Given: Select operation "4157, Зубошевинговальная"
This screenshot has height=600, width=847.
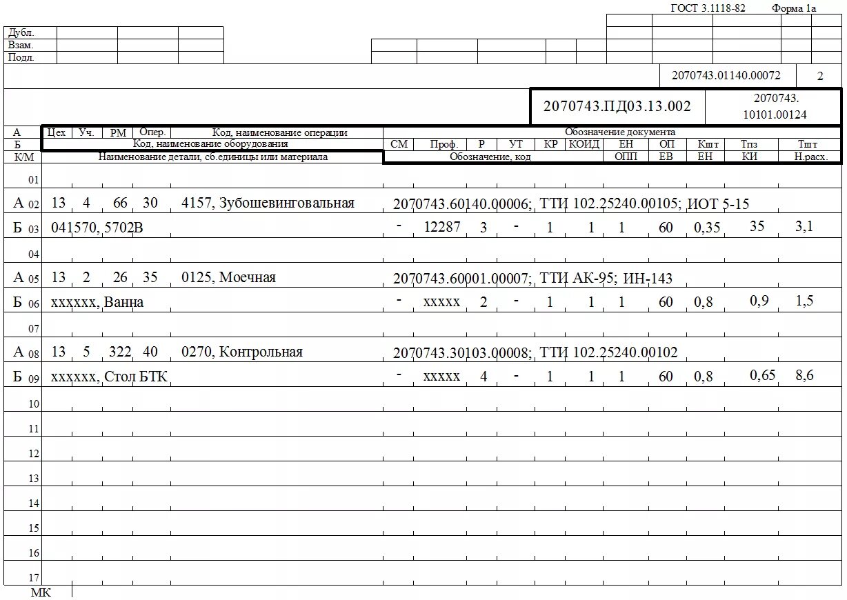Looking at the screenshot, I should [268, 203].
